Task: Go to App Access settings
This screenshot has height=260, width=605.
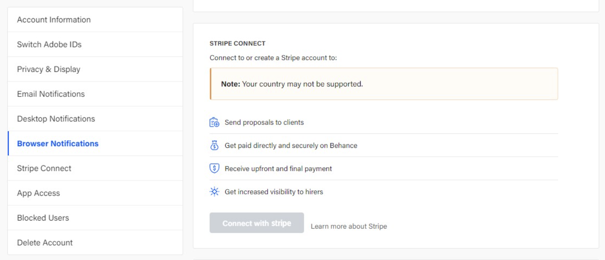Action: coord(95,193)
